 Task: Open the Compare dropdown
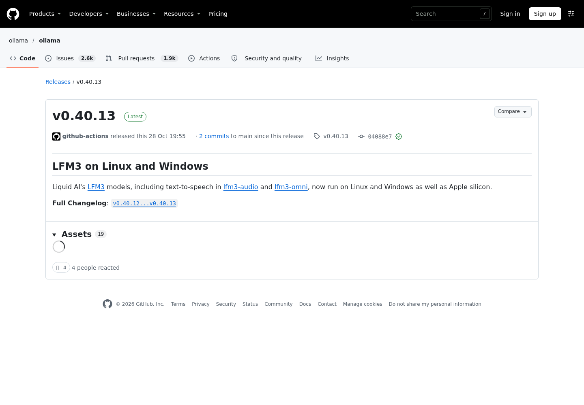pyautogui.click(x=513, y=112)
